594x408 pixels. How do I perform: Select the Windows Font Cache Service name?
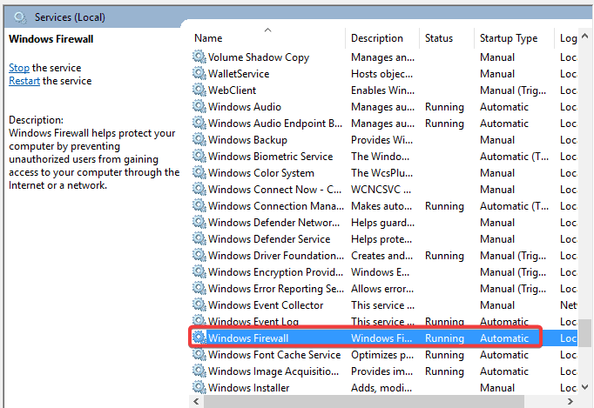(274, 355)
